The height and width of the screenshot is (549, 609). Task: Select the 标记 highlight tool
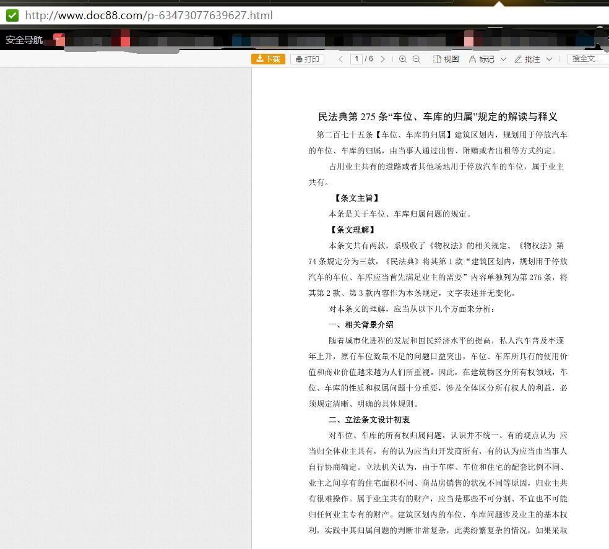(482, 59)
